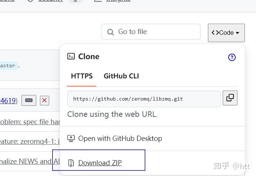Open the 'zeromq4-1' feature commit link
256x176 pixels.
(x=30, y=141)
